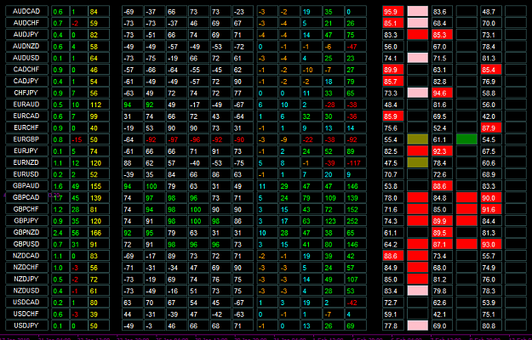Click the blank red cell in NZDJPY row
Image resolution: width=532 pixels, height=340 pixels.
pos(418,279)
